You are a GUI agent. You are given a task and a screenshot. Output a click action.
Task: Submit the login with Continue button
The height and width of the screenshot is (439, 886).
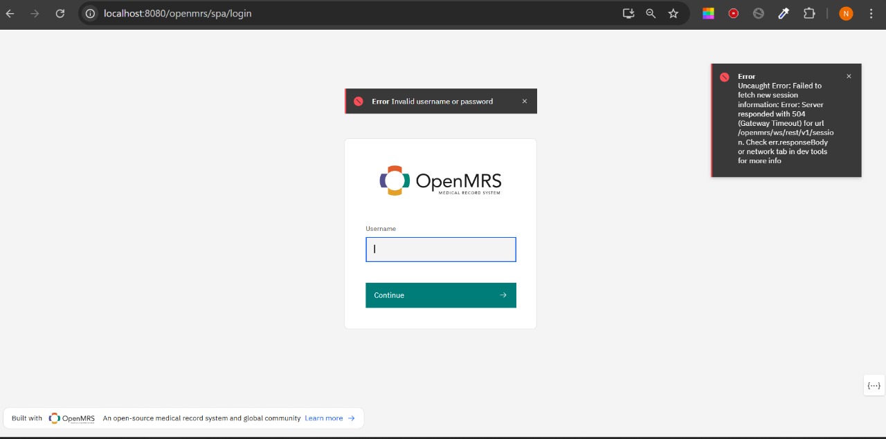pyautogui.click(x=441, y=295)
